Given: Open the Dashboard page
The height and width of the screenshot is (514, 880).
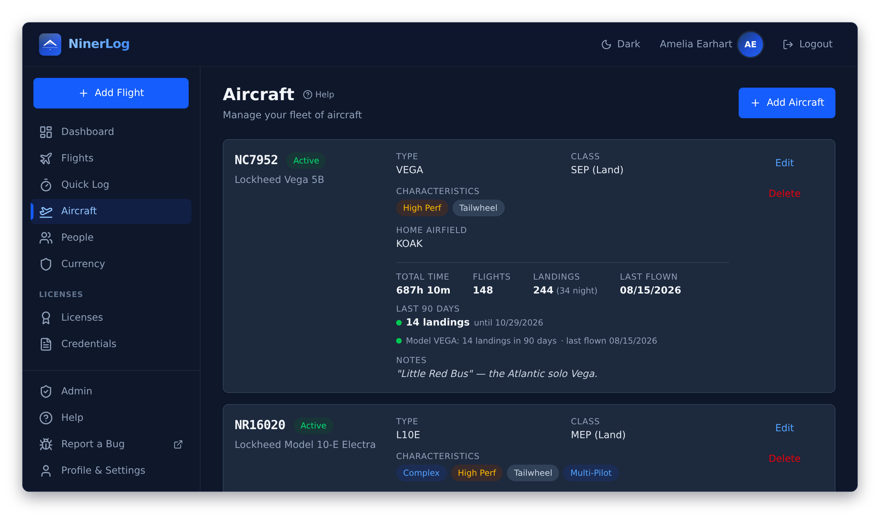Looking at the screenshot, I should click(x=111, y=132).
